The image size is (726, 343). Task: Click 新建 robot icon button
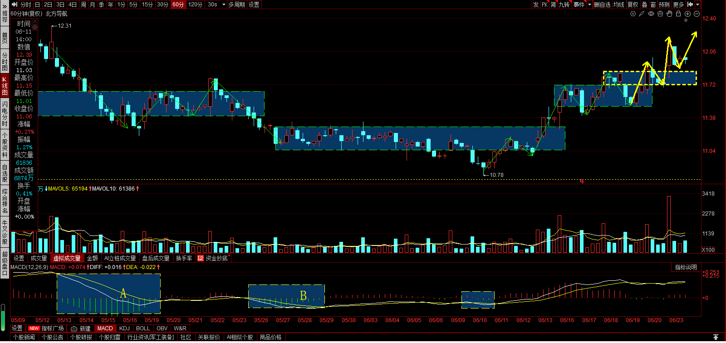tap(81, 328)
